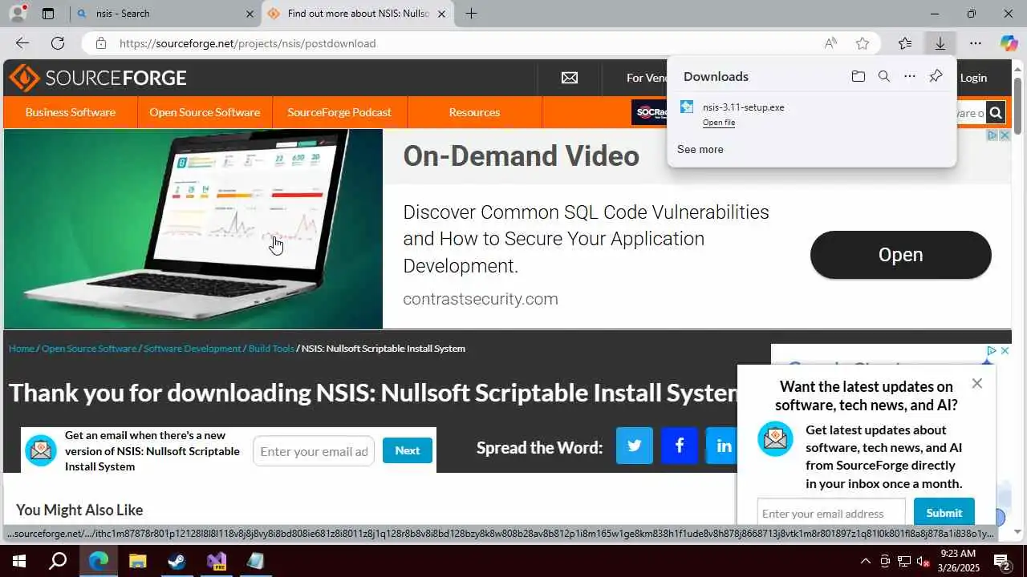Click the Home breadcrumb link

(22, 348)
